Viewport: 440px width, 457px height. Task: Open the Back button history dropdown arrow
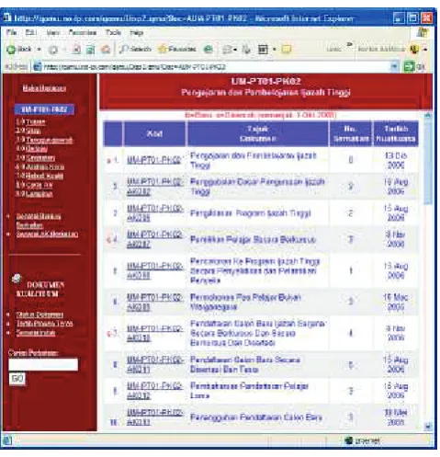pos(39,49)
